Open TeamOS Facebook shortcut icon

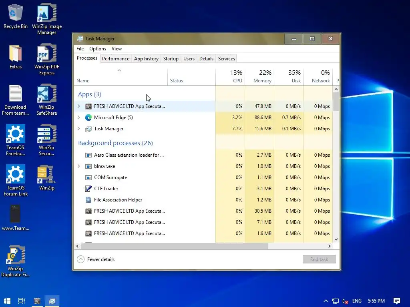16,140
